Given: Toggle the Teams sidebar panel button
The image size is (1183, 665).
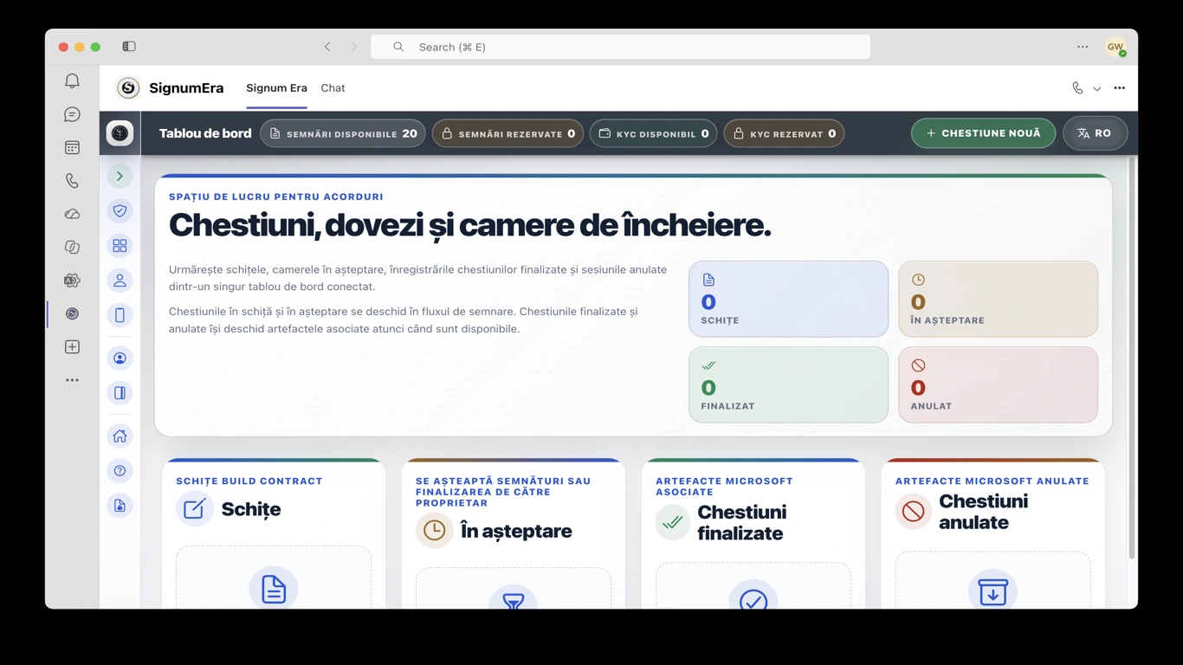Looking at the screenshot, I should click(129, 47).
